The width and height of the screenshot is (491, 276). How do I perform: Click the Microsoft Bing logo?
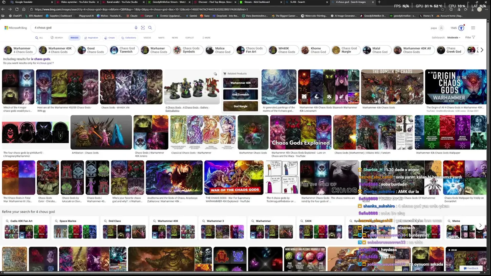16,28
